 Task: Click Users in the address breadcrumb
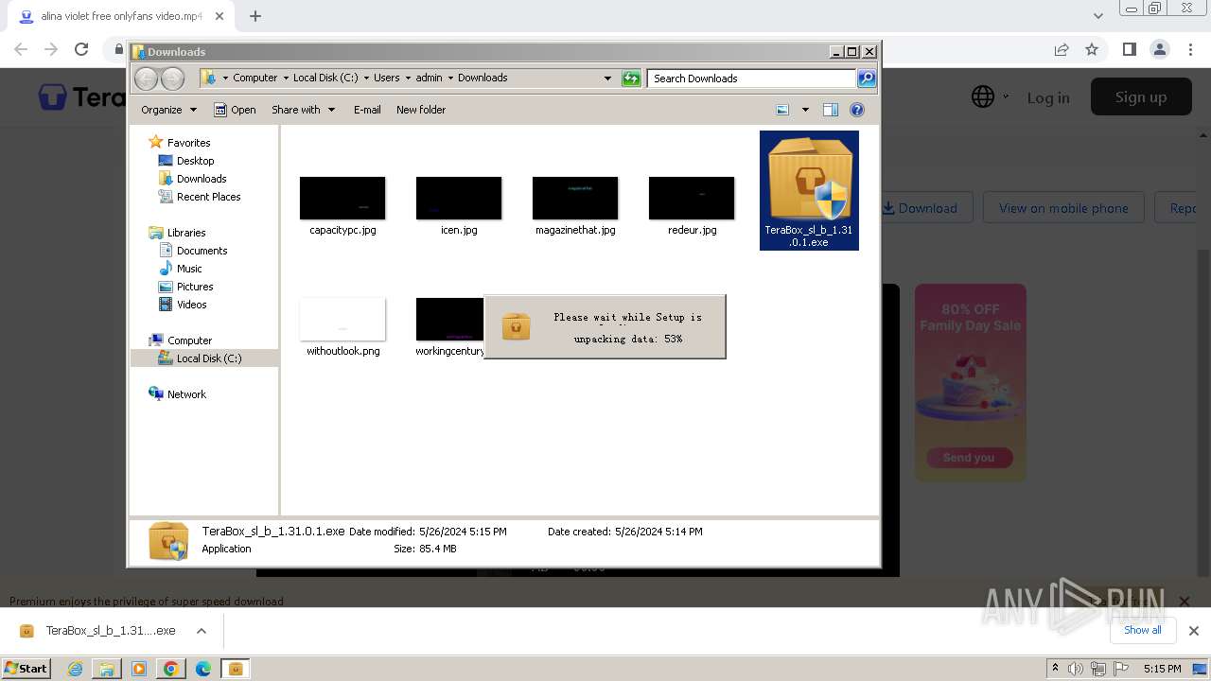386,78
